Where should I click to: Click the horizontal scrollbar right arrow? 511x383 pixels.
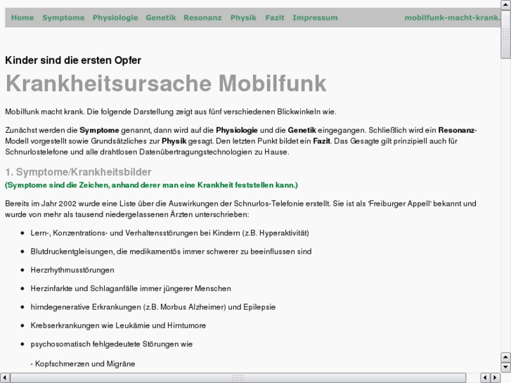pos(496,378)
